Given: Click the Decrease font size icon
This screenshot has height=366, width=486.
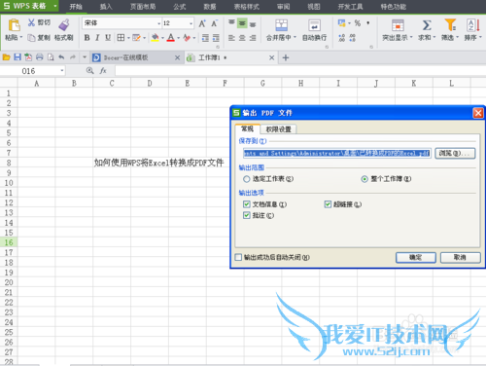Looking at the screenshot, I should (214, 23).
